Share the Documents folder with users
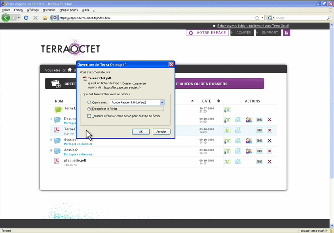This screenshot has width=334, height=233. coord(249,120)
